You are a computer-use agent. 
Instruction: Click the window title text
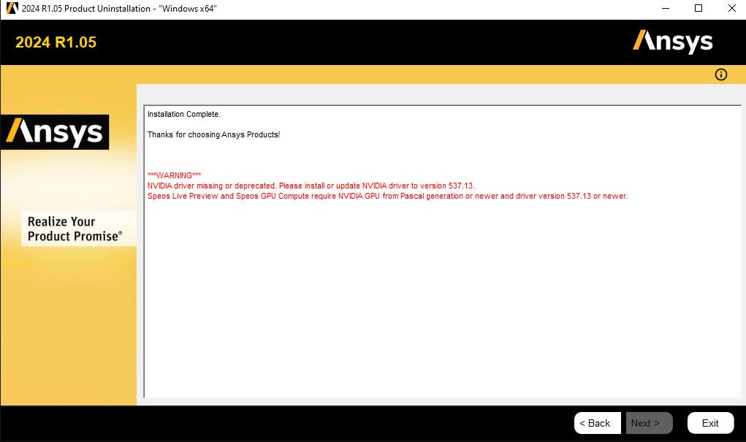coord(119,9)
